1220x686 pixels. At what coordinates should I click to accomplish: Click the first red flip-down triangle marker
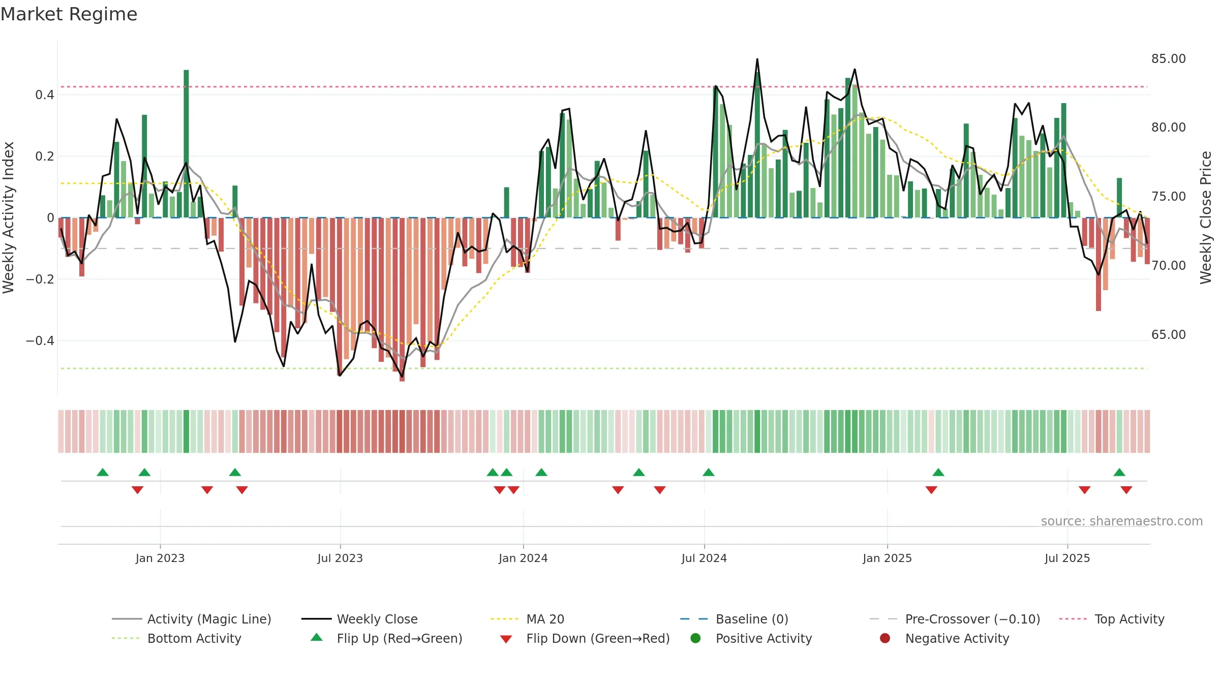[x=137, y=490]
